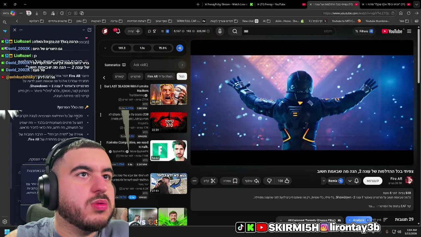This screenshot has height=237, width=421.
Task: Open the Fire AR channel name link
Action: coord(396,179)
